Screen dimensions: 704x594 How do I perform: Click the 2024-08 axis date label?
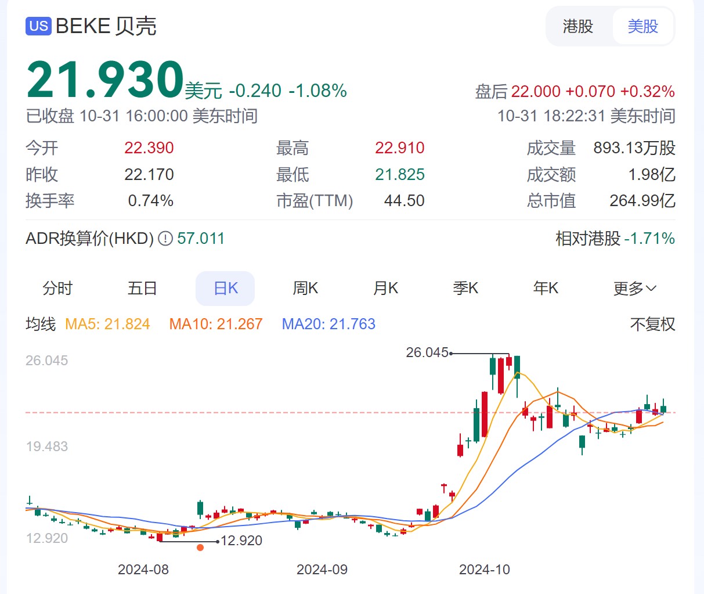[x=143, y=570]
